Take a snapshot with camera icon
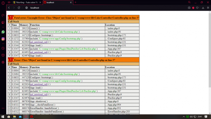Image resolution: width=211 pixels, height=119 pixels. click(x=189, y=8)
